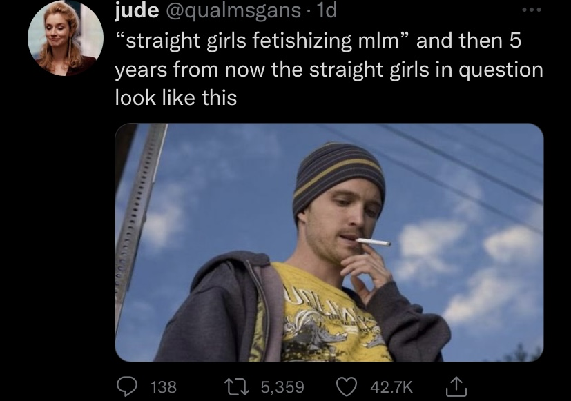Viewport: 571px width, 401px height.
Task: Open the attached photo of man smoking
Action: tap(329, 242)
